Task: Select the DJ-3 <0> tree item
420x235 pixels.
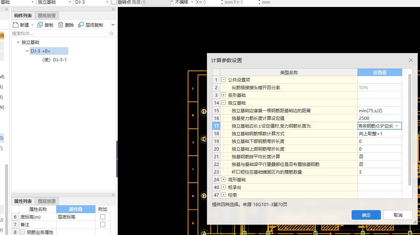Action: click(49, 51)
